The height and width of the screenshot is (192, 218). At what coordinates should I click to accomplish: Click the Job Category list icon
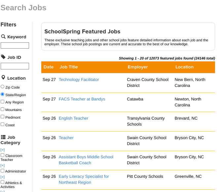3,137
